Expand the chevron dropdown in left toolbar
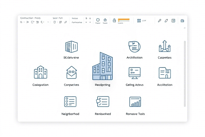205x137 pixels. pyautogui.click(x=48, y=22)
